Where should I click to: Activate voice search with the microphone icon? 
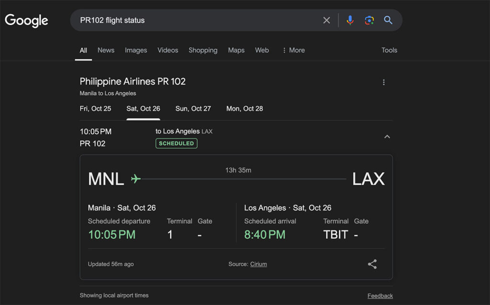coord(350,20)
